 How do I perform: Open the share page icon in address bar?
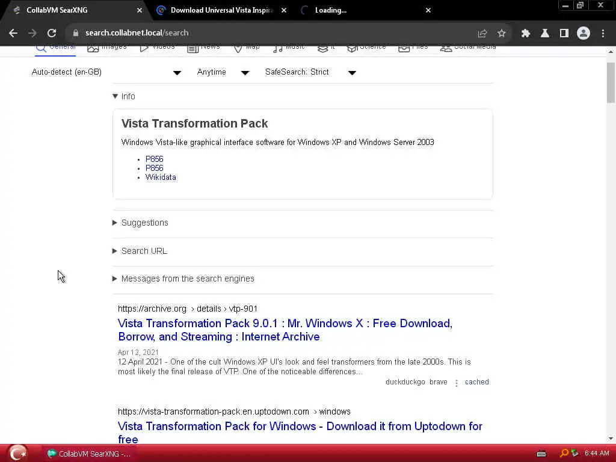pyautogui.click(x=482, y=34)
